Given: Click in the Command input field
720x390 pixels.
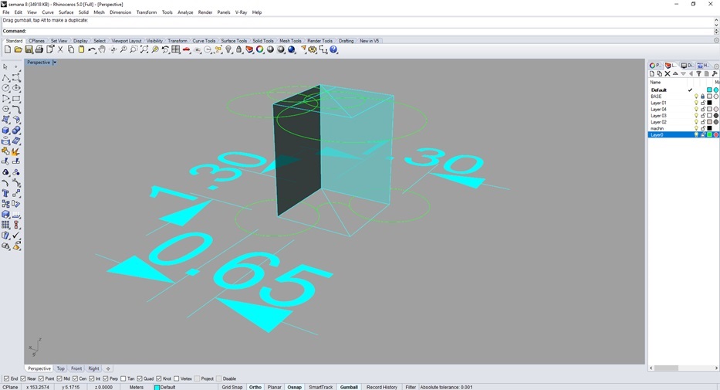Looking at the screenshot, I should click(370, 31).
